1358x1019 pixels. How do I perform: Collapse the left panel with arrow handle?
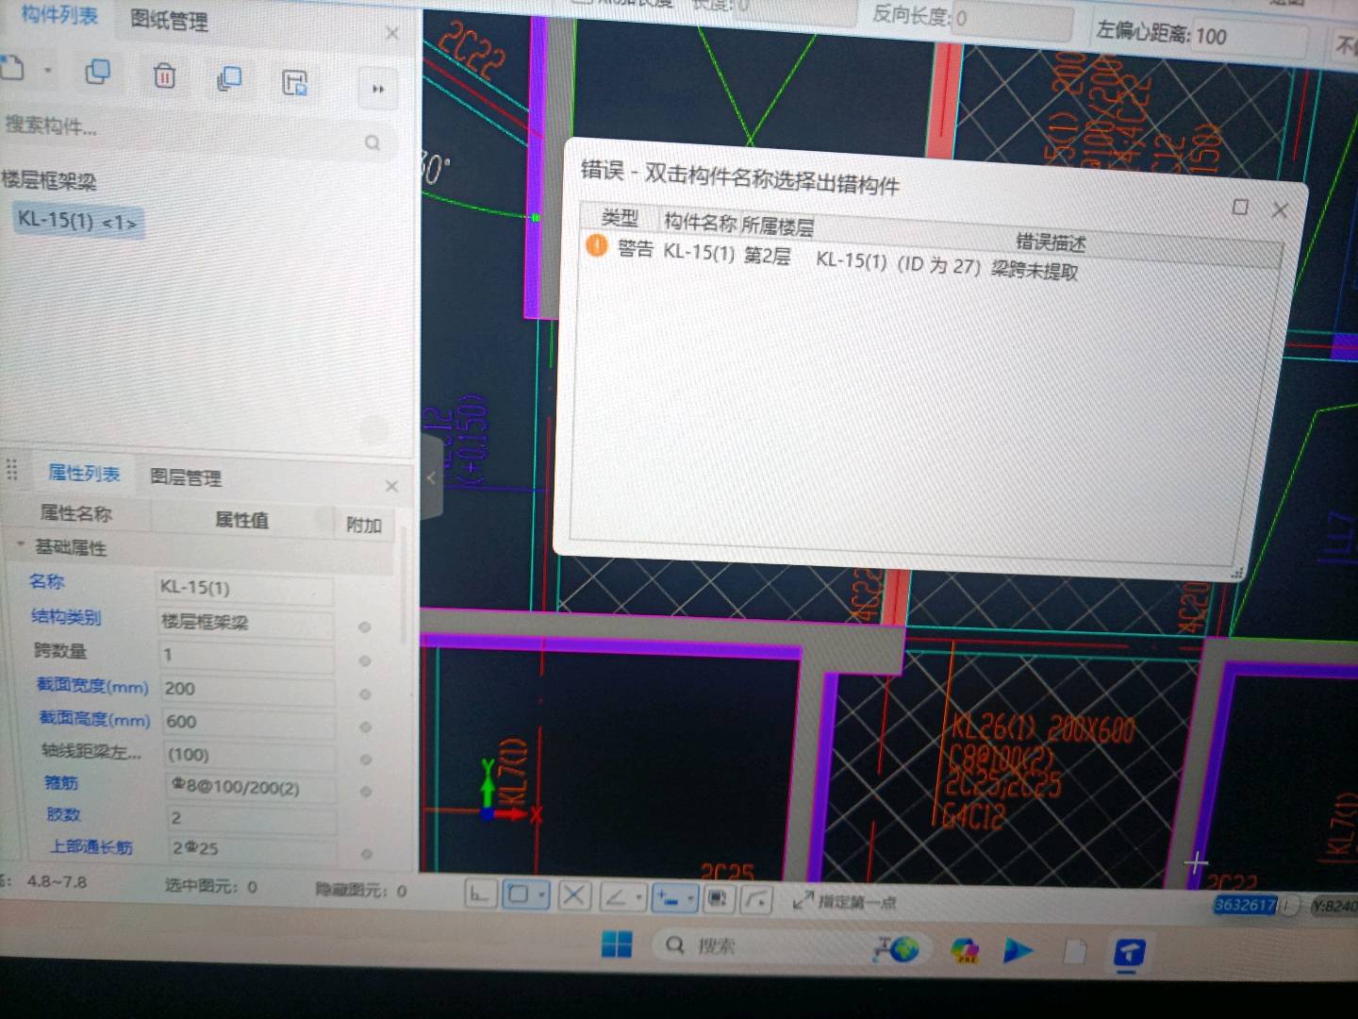(431, 477)
